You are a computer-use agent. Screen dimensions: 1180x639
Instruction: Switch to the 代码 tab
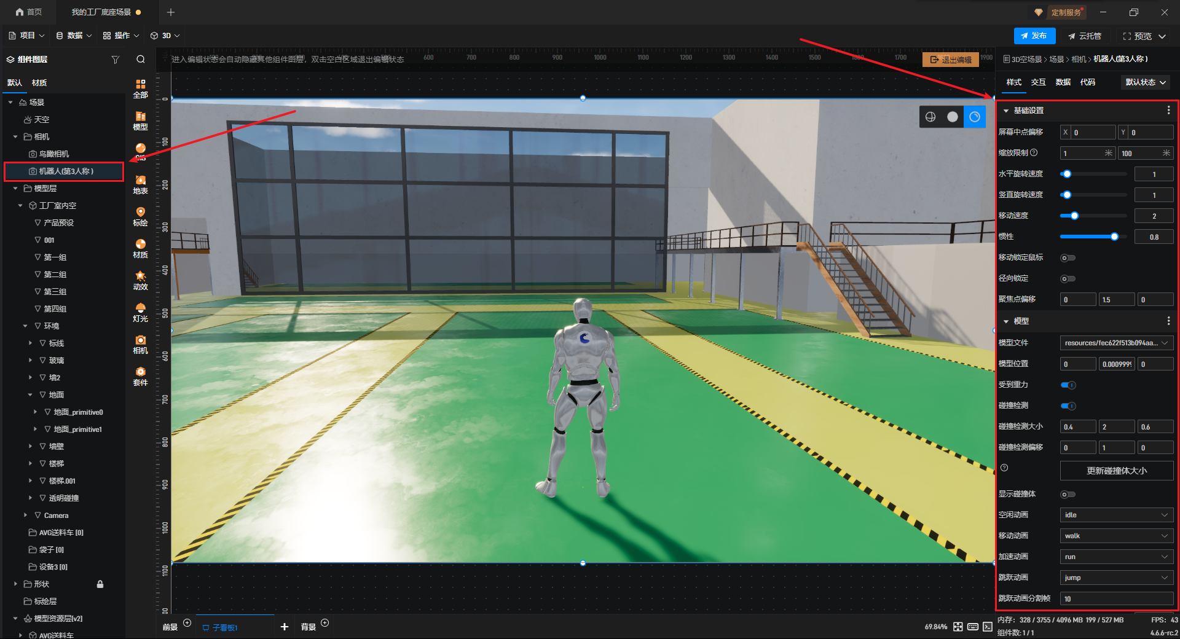[x=1088, y=82]
